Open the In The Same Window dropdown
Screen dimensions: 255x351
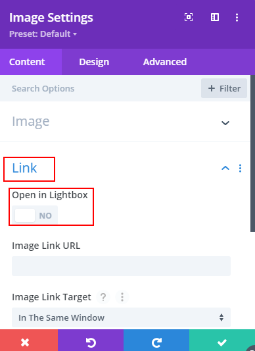(x=121, y=317)
